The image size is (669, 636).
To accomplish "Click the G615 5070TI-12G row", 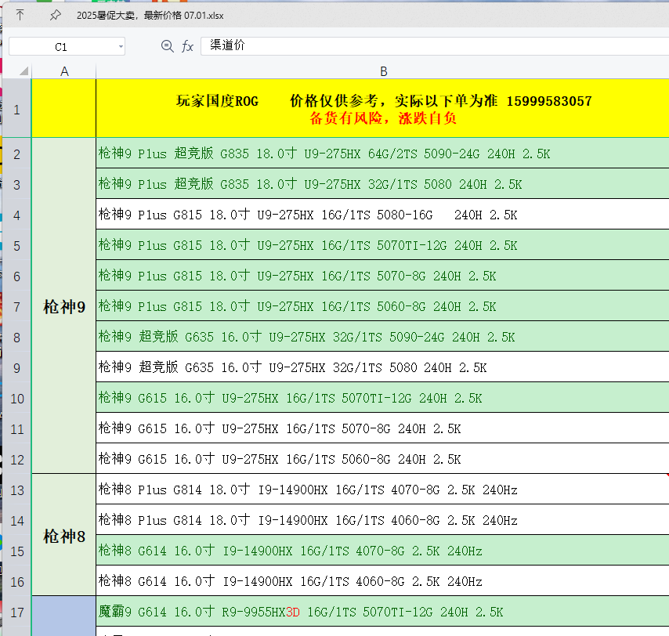I will 383,398.
